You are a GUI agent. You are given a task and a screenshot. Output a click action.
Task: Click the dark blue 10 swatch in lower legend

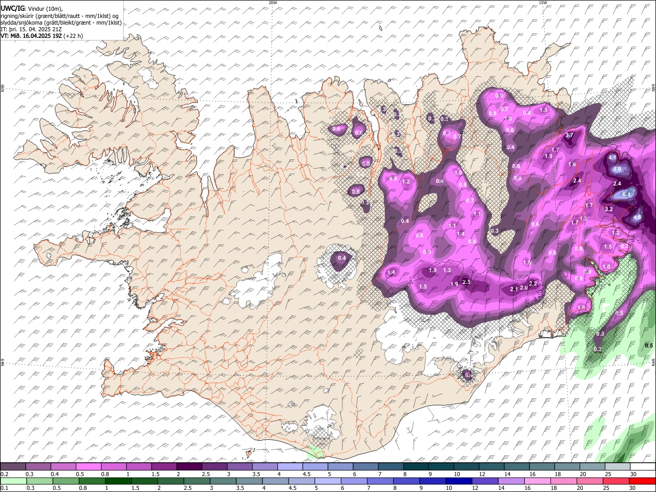(458, 481)
